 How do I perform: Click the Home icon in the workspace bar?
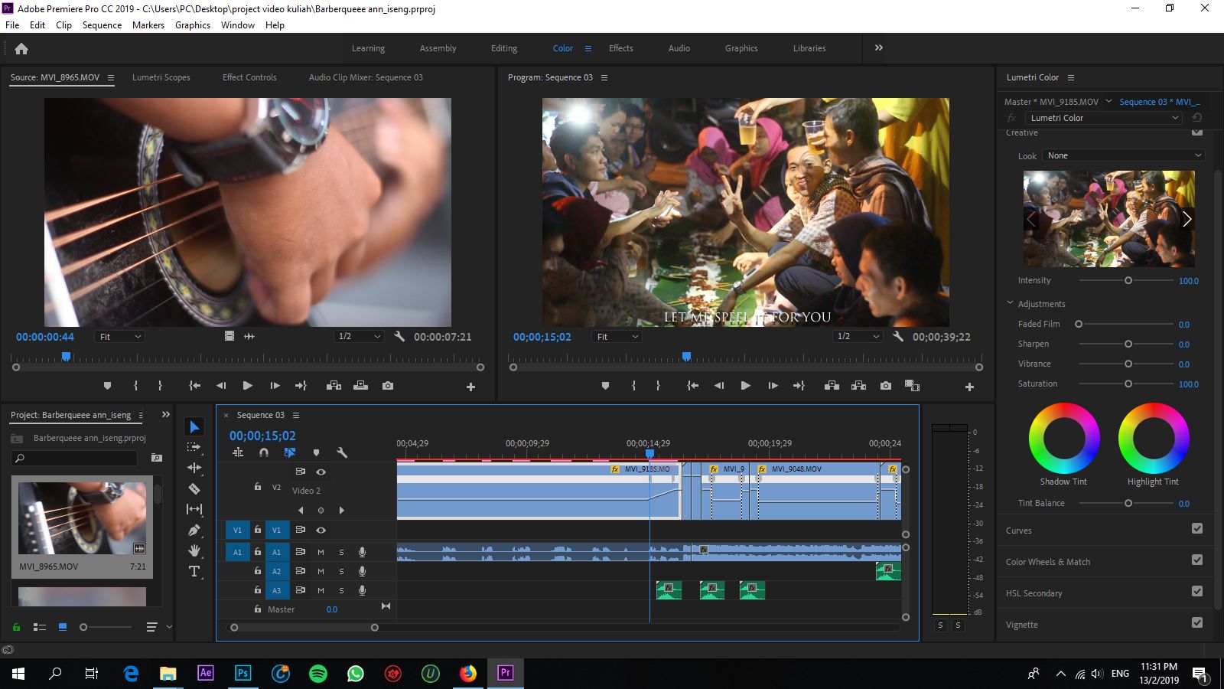point(21,48)
